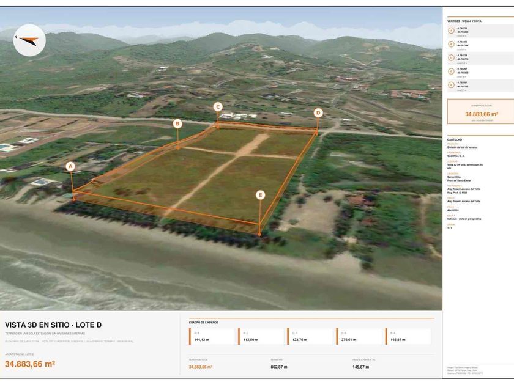Select vertex marker A on the map
This screenshot has height=385, width=514.
70,166
